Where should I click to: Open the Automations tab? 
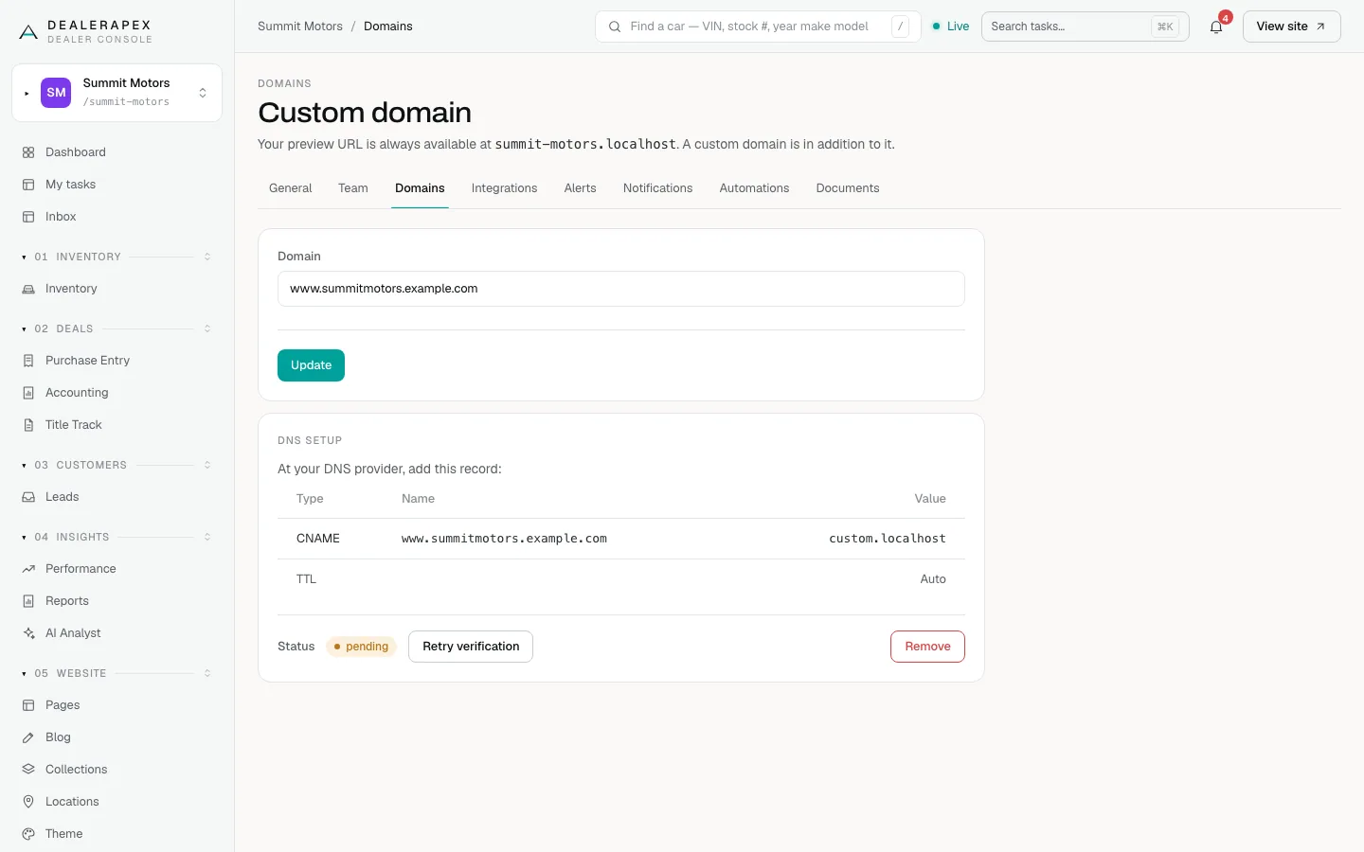click(754, 188)
